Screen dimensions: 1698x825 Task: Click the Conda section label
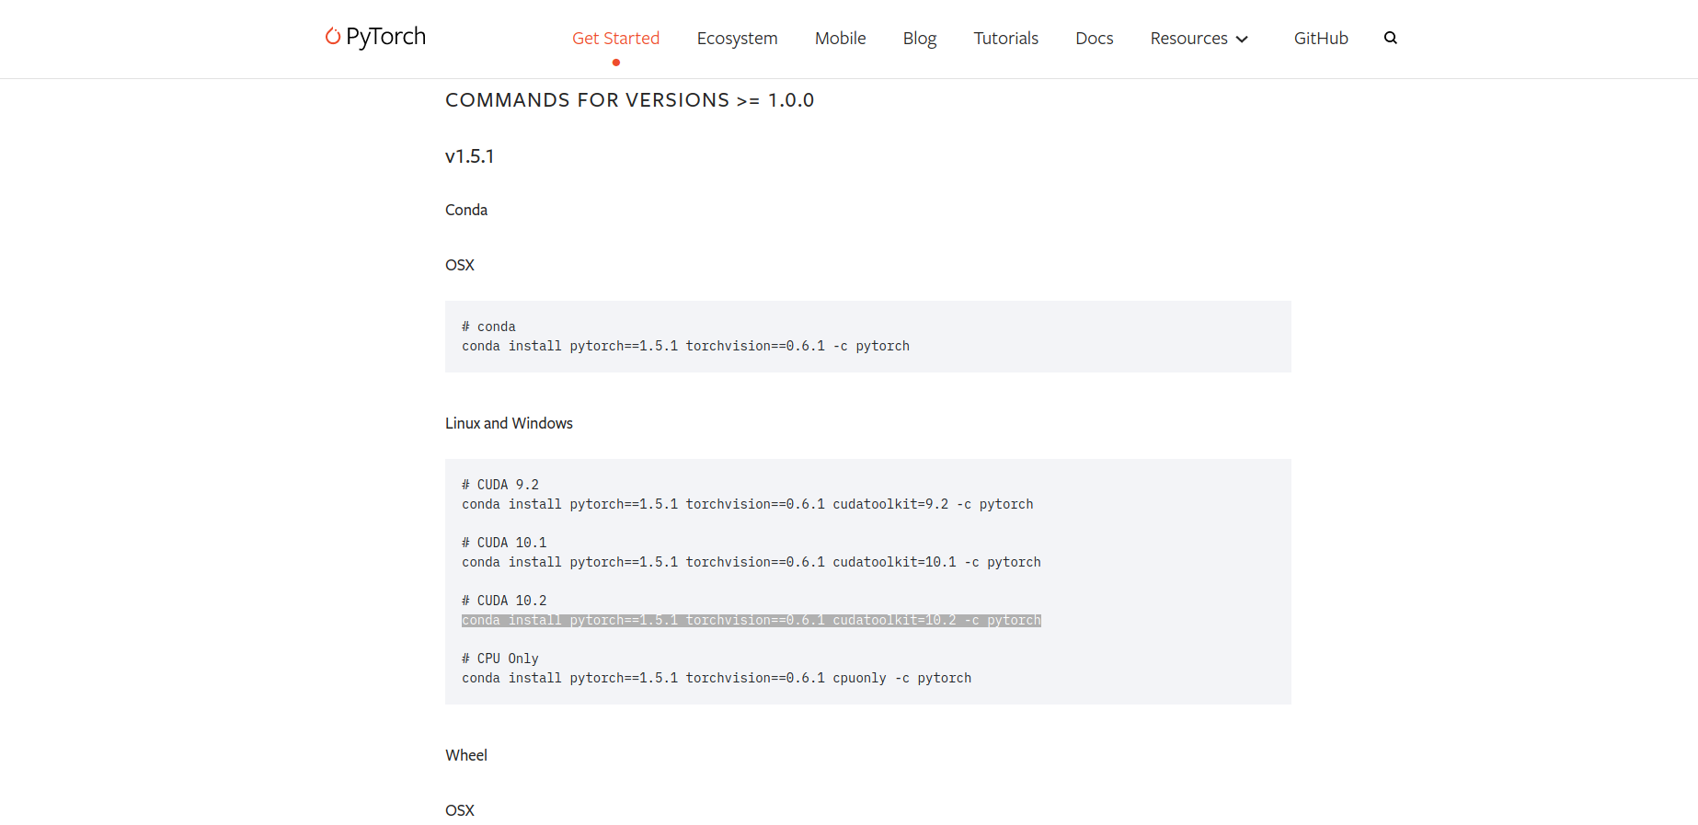[466, 210]
